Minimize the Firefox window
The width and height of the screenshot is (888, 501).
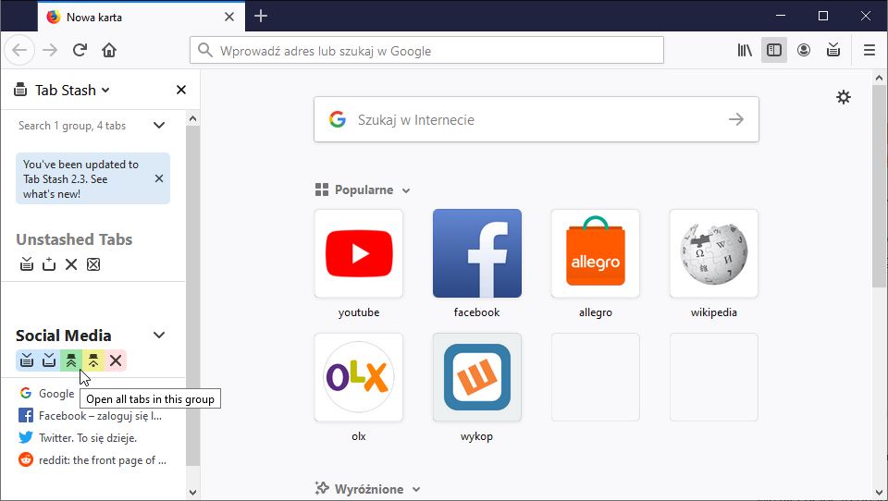[781, 16]
